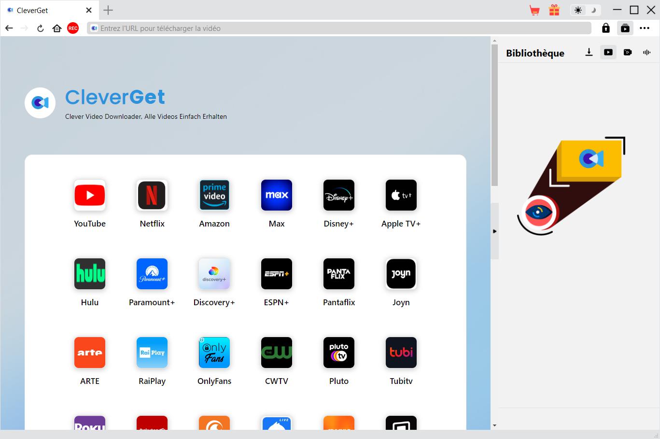The height and width of the screenshot is (439, 660).
Task: Click the Hulu label link
Action: [x=90, y=302]
